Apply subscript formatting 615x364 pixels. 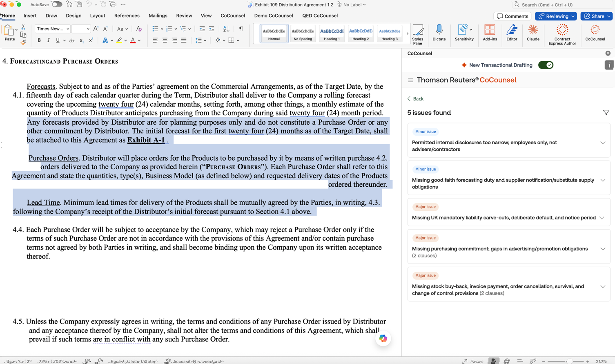(x=81, y=40)
